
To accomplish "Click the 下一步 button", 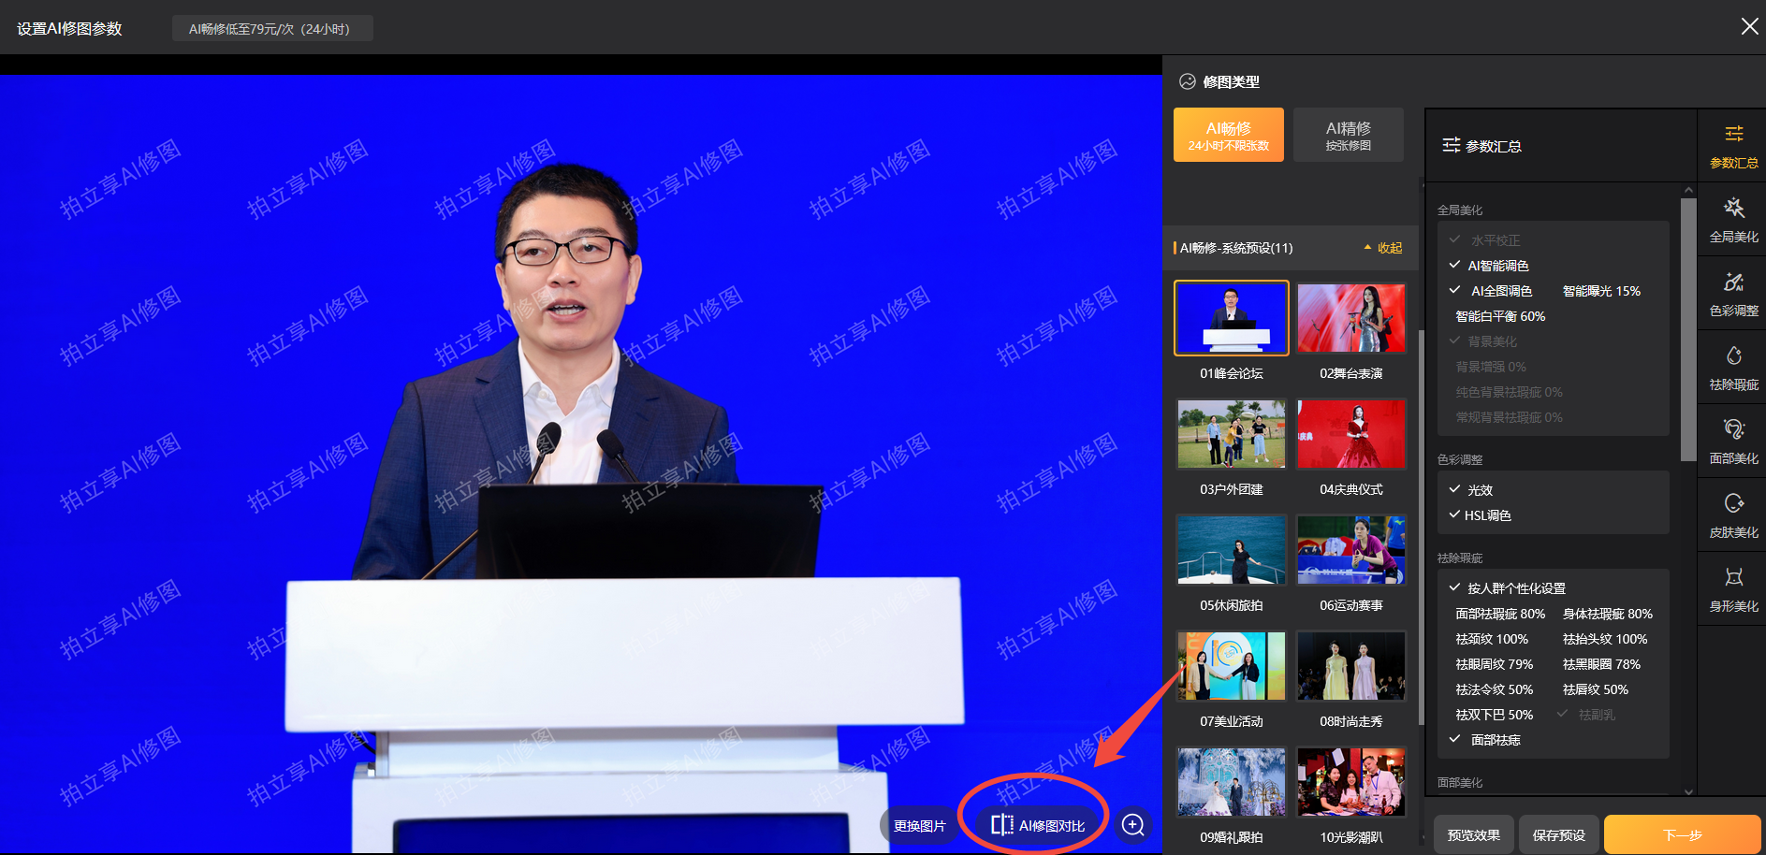I will click(1682, 834).
